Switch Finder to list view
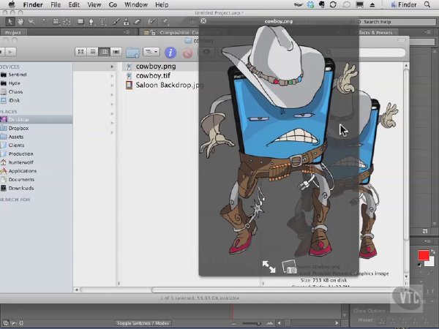 92,52
